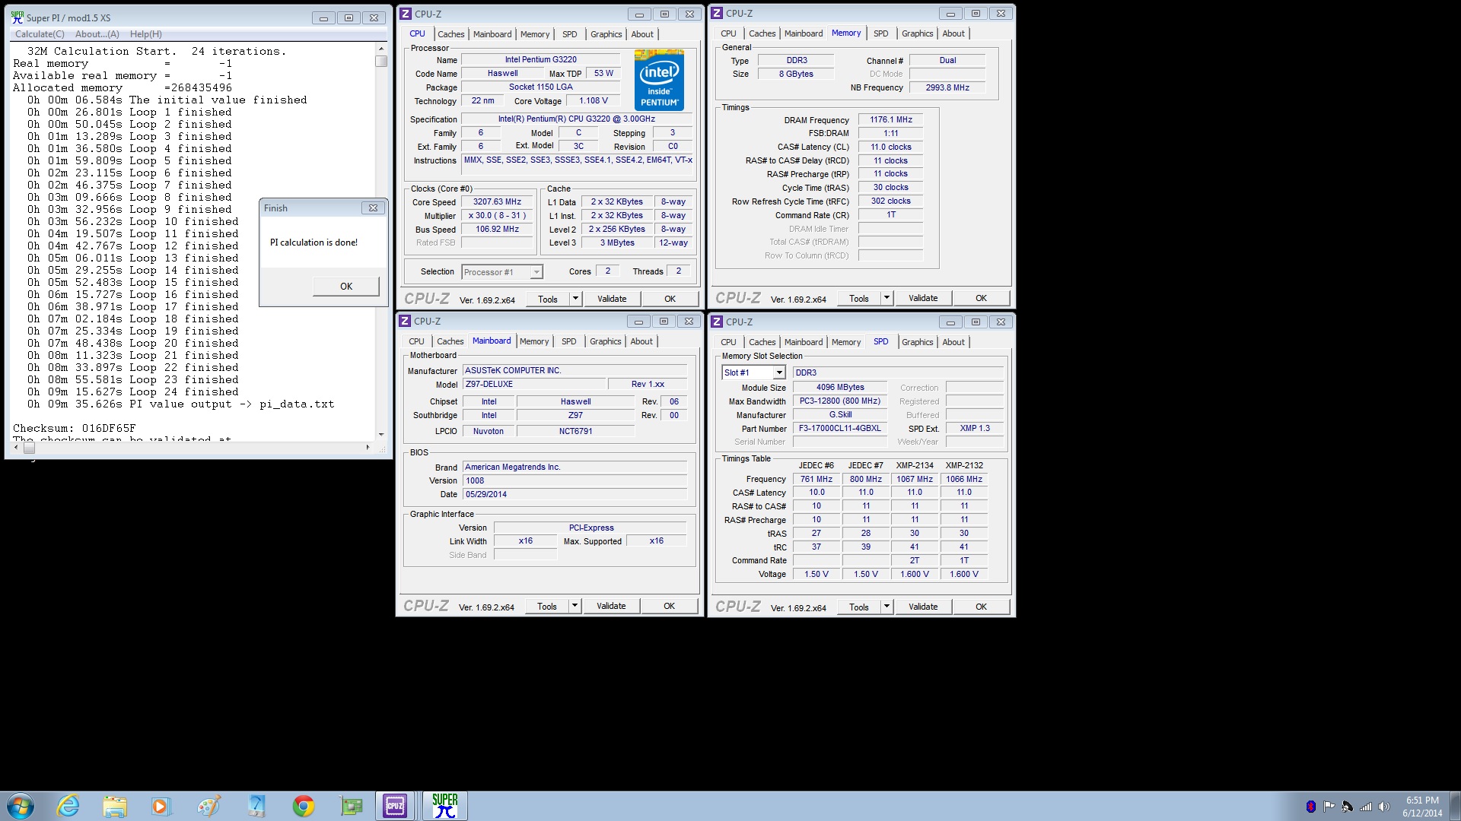The width and height of the screenshot is (1461, 821).
Task: Select the Mainboard tab in the CPU window
Action: coord(492,34)
